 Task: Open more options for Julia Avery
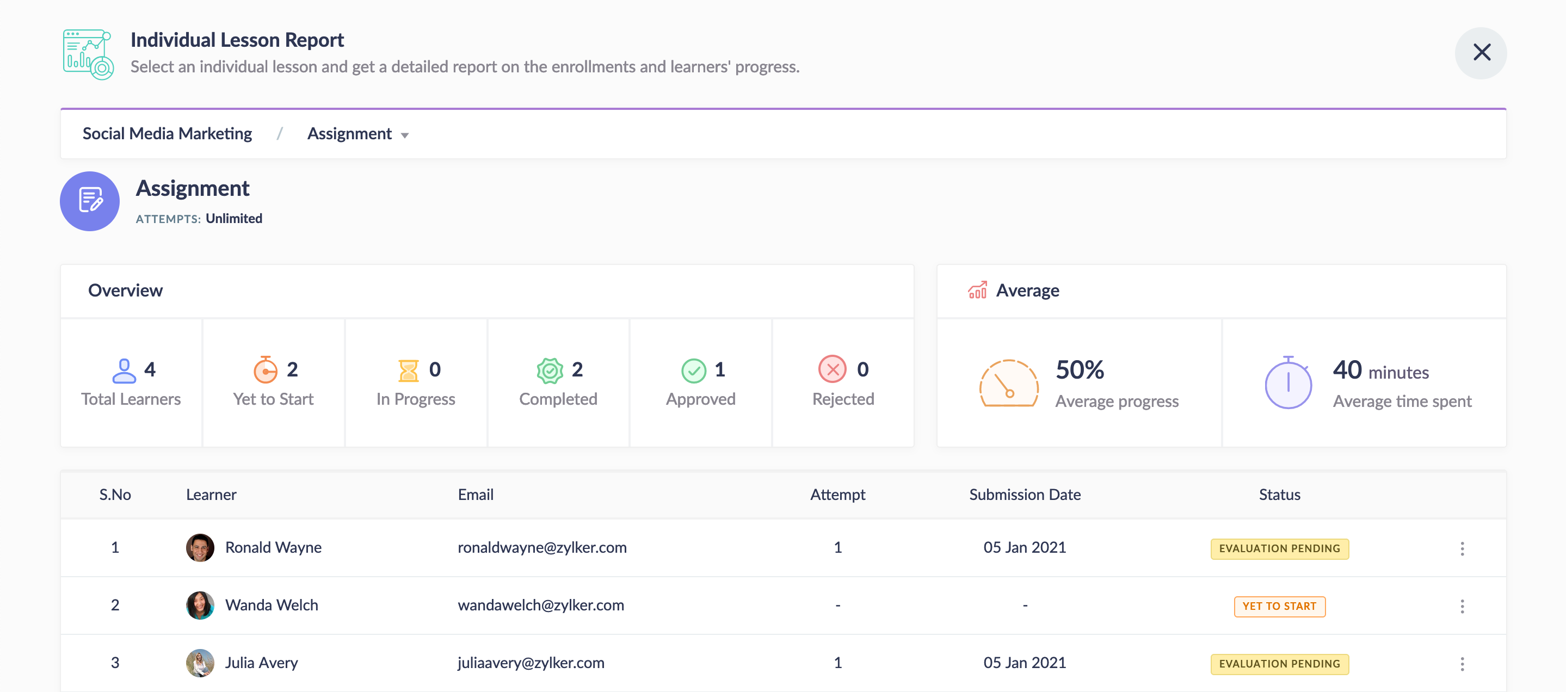[1462, 664]
